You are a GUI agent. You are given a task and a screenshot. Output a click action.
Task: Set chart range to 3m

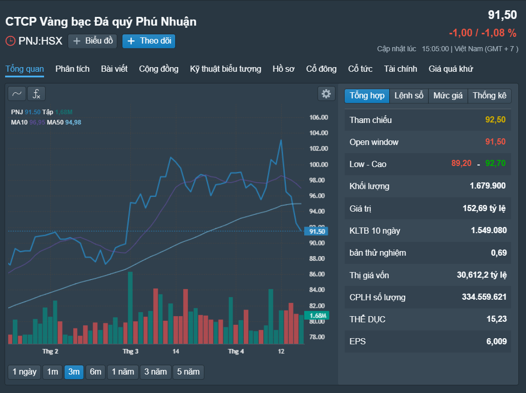74,372
